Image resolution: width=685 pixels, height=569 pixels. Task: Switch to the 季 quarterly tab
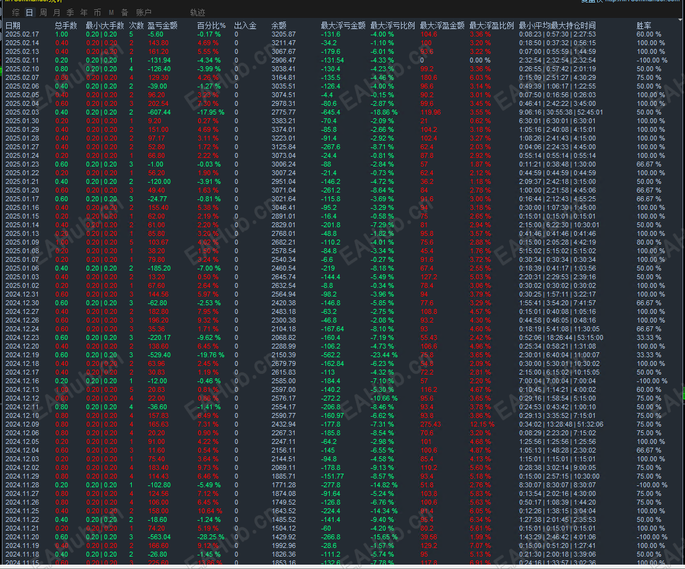pos(70,12)
